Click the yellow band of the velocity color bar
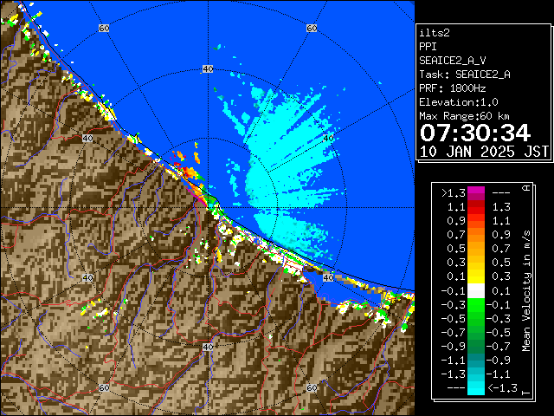Image resolution: width=554 pixels, height=416 pixels. coord(476,276)
